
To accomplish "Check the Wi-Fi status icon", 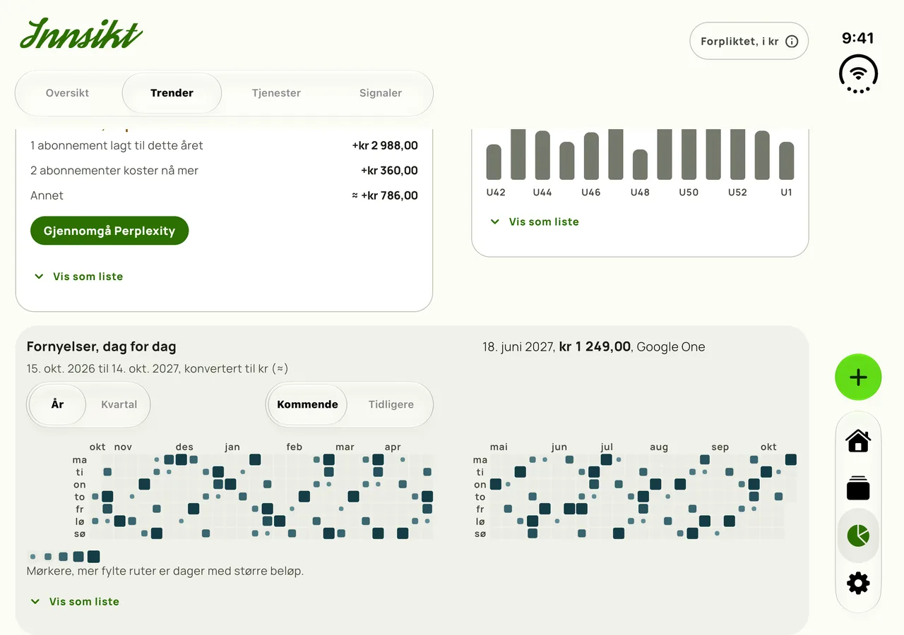I will click(858, 73).
